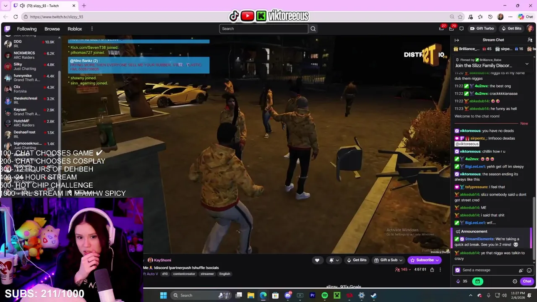Open NICKMERCS channel in sidebar
Screen dimensions: 537x302
point(29,55)
